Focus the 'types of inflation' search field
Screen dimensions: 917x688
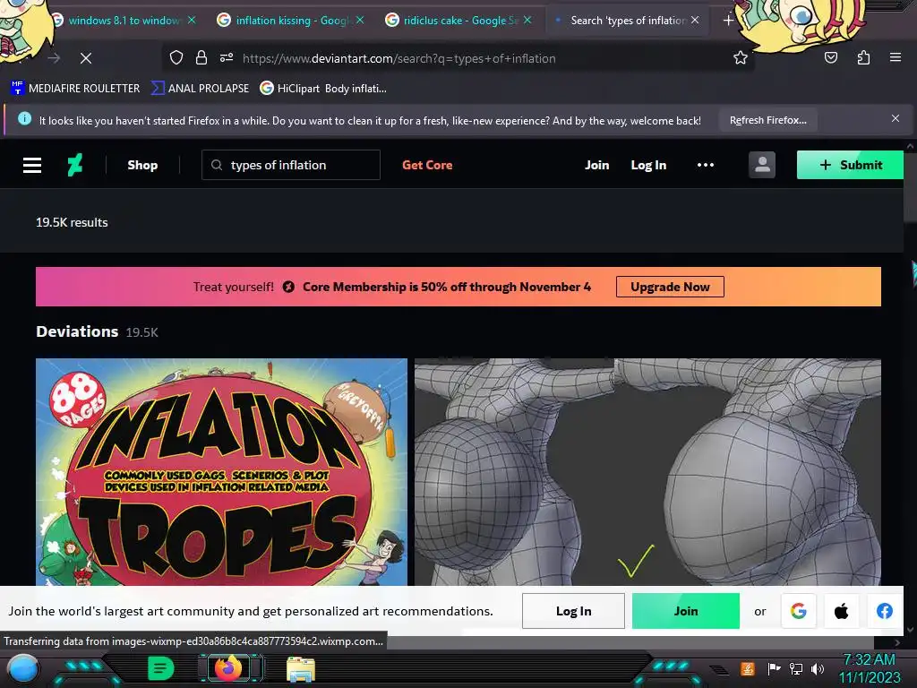click(291, 165)
